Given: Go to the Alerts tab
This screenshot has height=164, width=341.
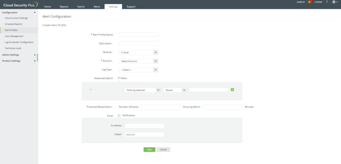Looking at the screenshot, I should [97, 7].
